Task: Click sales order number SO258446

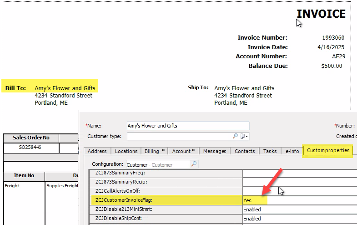Action: [30, 147]
